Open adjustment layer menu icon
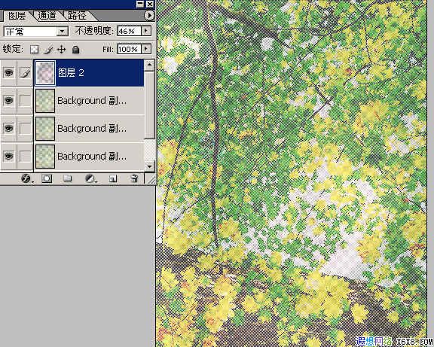Image resolution: width=434 pixels, height=347 pixels. (90, 178)
